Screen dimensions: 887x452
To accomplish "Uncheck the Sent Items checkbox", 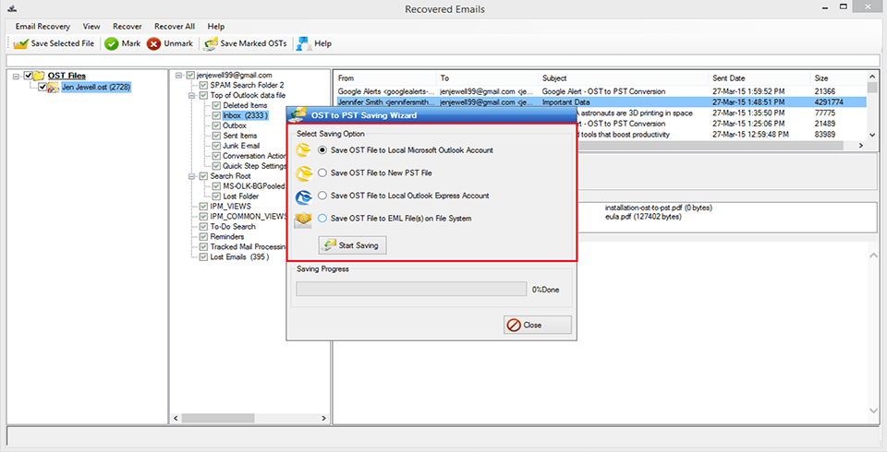I will coord(216,136).
